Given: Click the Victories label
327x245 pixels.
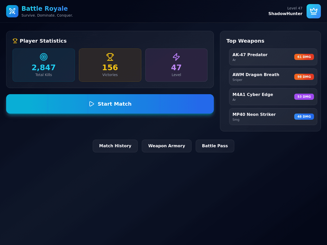Looking at the screenshot, I should tap(110, 75).
